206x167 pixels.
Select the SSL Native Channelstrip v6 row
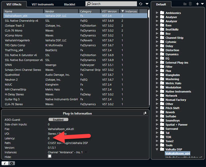75,21
